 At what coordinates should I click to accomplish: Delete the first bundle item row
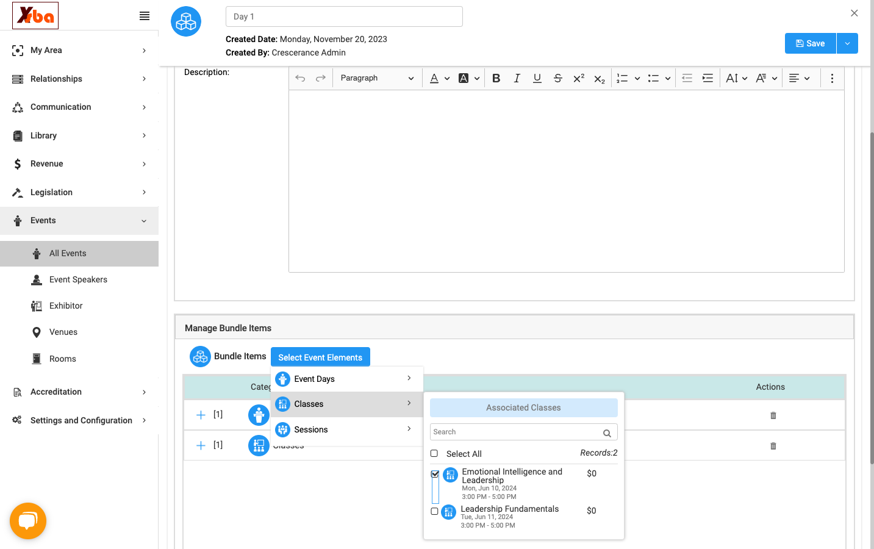point(773,415)
